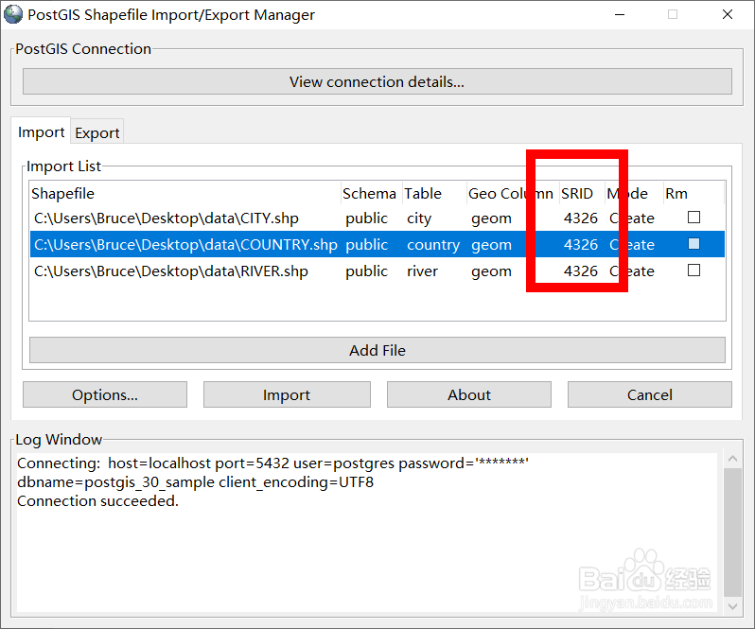Image resolution: width=755 pixels, height=629 pixels.
Task: Click the Schema column header
Action: 369,194
